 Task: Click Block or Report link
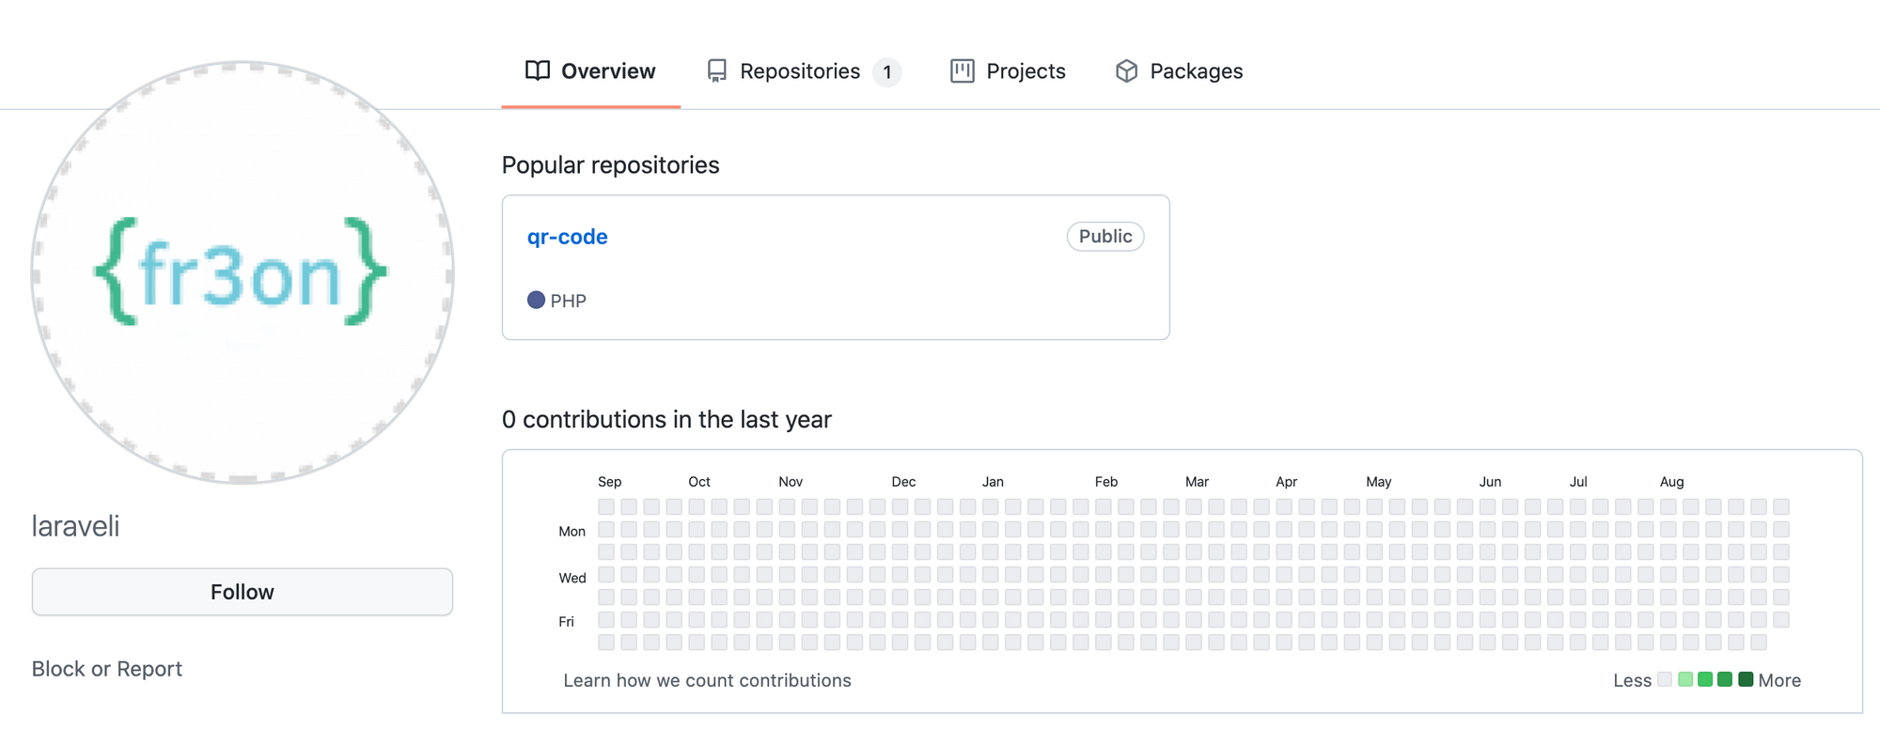(107, 669)
